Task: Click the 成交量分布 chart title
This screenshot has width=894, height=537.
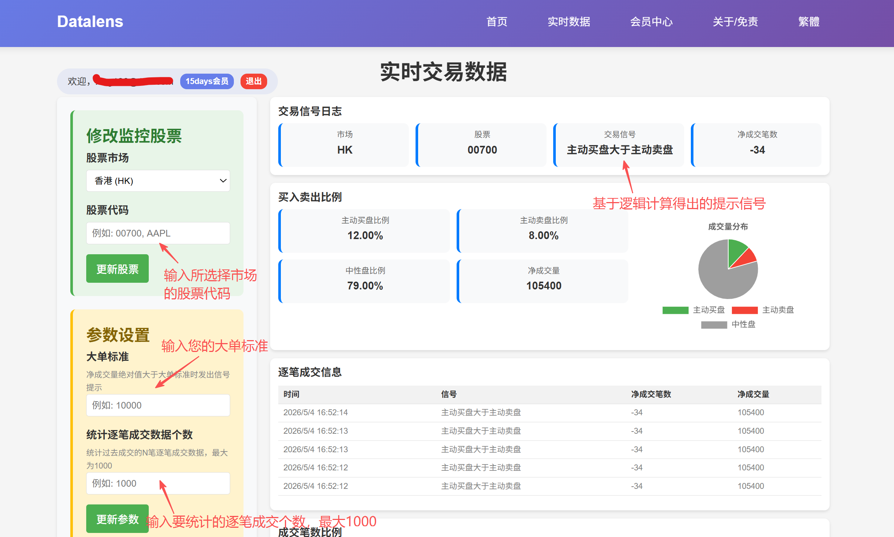Action: [728, 226]
